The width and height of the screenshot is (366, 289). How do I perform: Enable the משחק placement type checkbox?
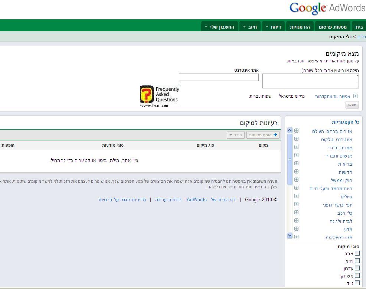(x=357, y=276)
